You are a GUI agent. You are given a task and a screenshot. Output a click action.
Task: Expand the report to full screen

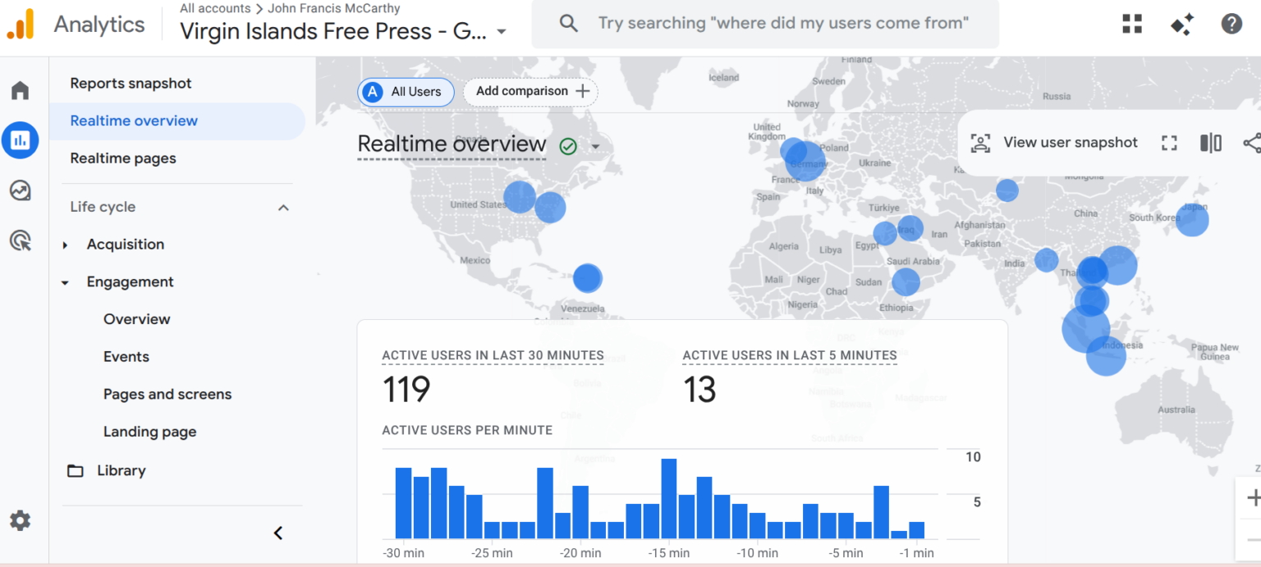pos(1169,142)
